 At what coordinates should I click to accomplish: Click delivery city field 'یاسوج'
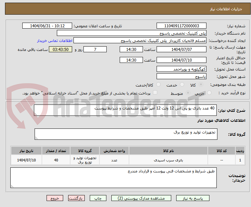(182, 77)
